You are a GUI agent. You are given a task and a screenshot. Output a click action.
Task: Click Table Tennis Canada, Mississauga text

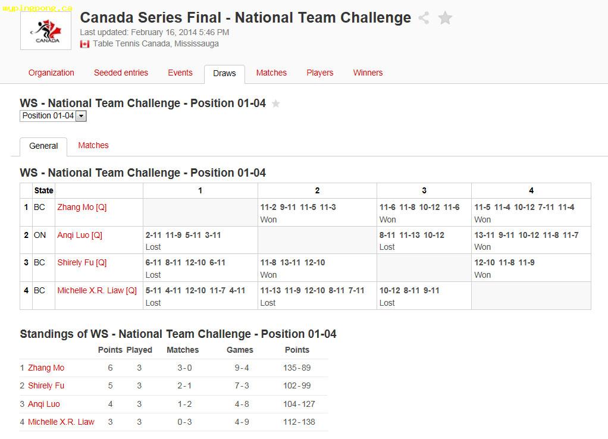click(x=156, y=44)
